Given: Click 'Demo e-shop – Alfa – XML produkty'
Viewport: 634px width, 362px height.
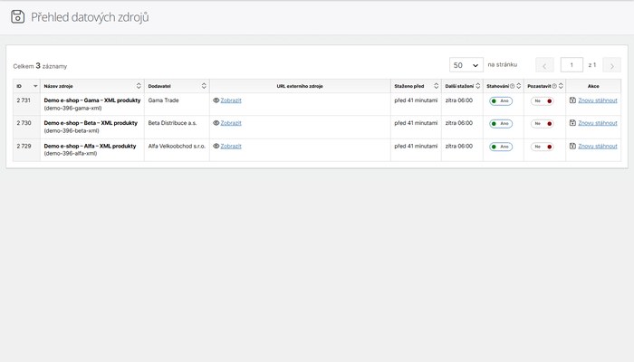Looking at the screenshot, I should tap(90, 146).
